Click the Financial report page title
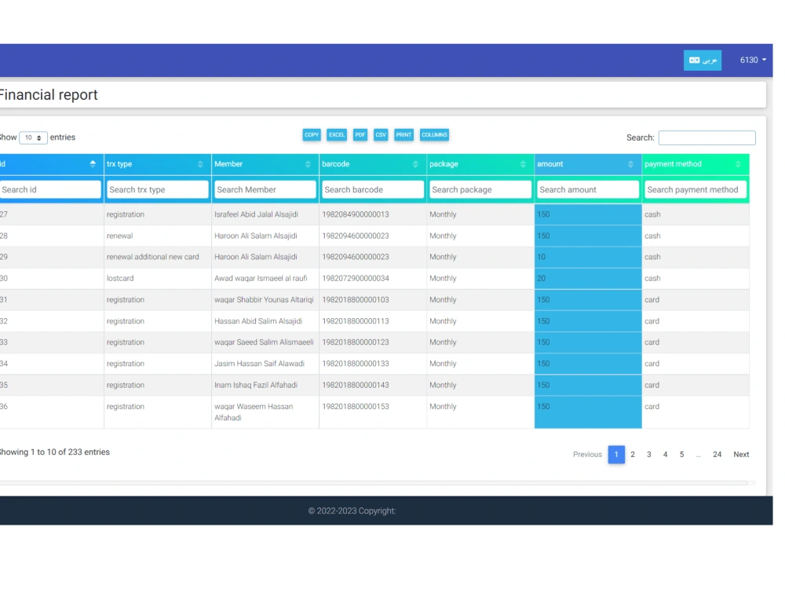The height and width of the screenshot is (589, 785). [49, 95]
